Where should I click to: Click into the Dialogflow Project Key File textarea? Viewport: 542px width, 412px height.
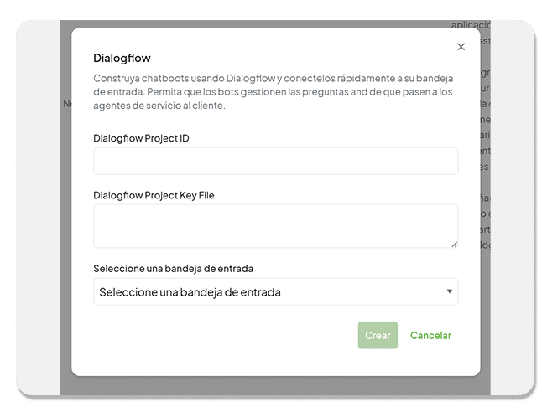point(275,226)
